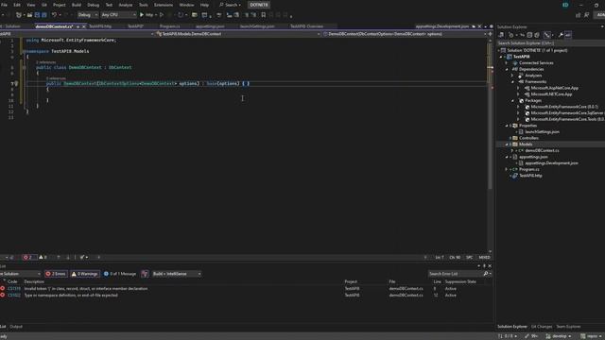Open the Entire Solution scope dropdown in Error List

20,274
